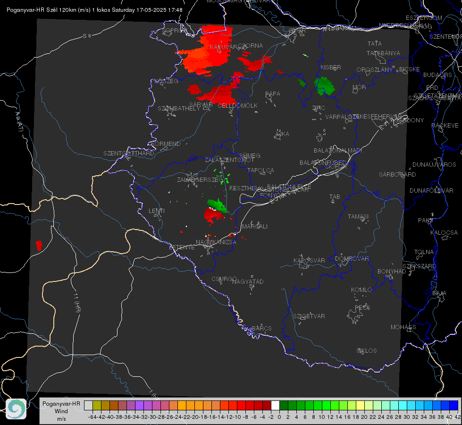
Task: Click the ZALAEGERSZEG city label
Action: tap(200, 179)
